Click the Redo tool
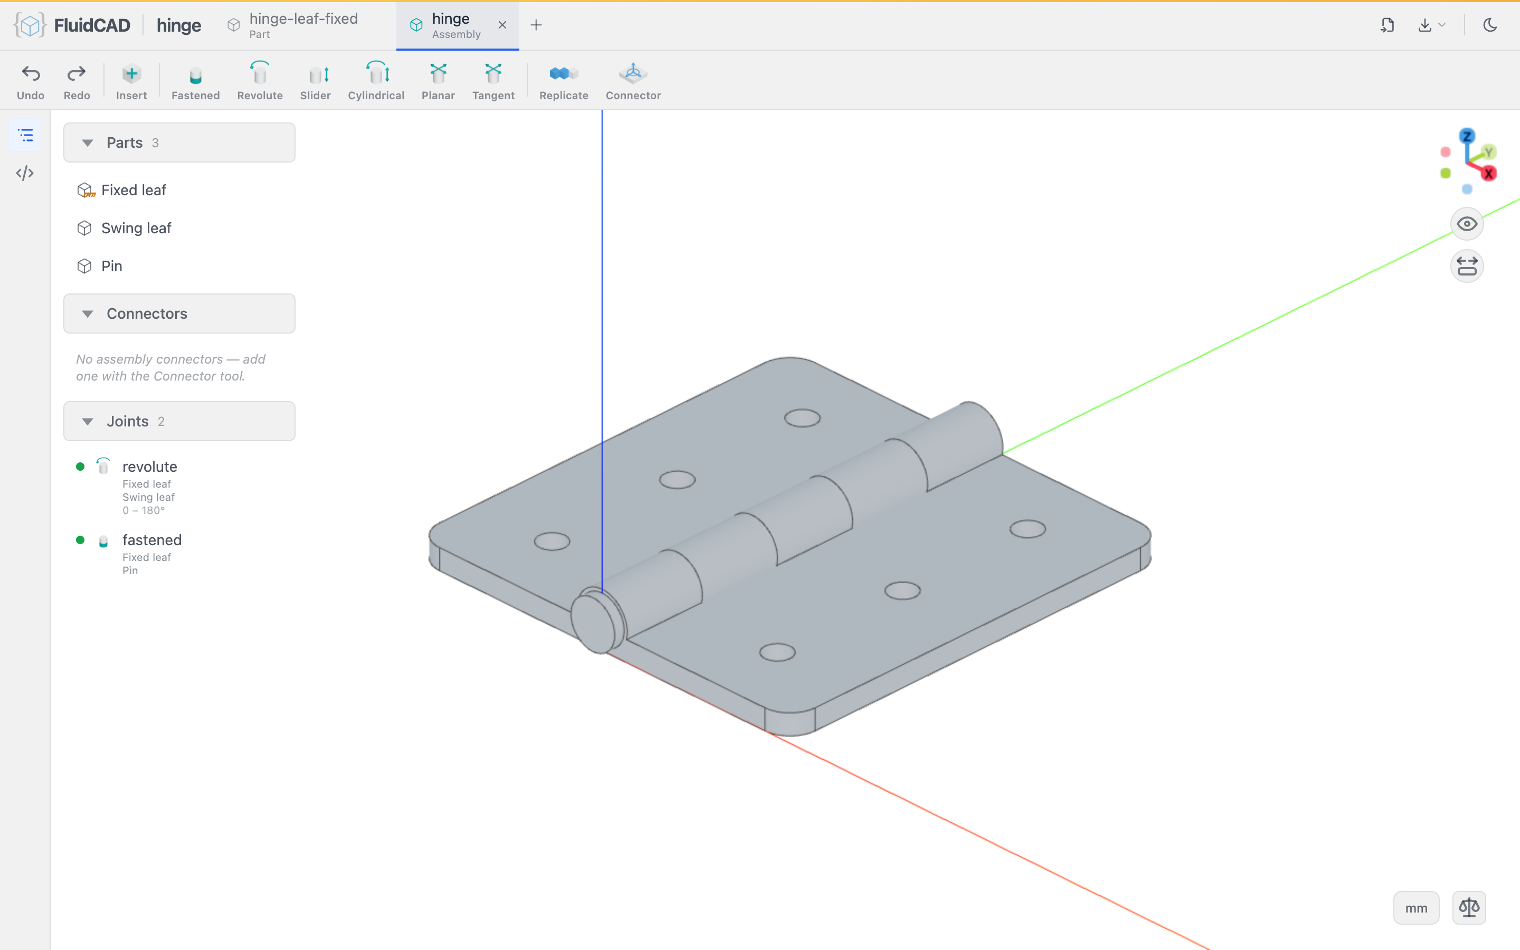This screenshot has width=1520, height=950. pyautogui.click(x=77, y=82)
